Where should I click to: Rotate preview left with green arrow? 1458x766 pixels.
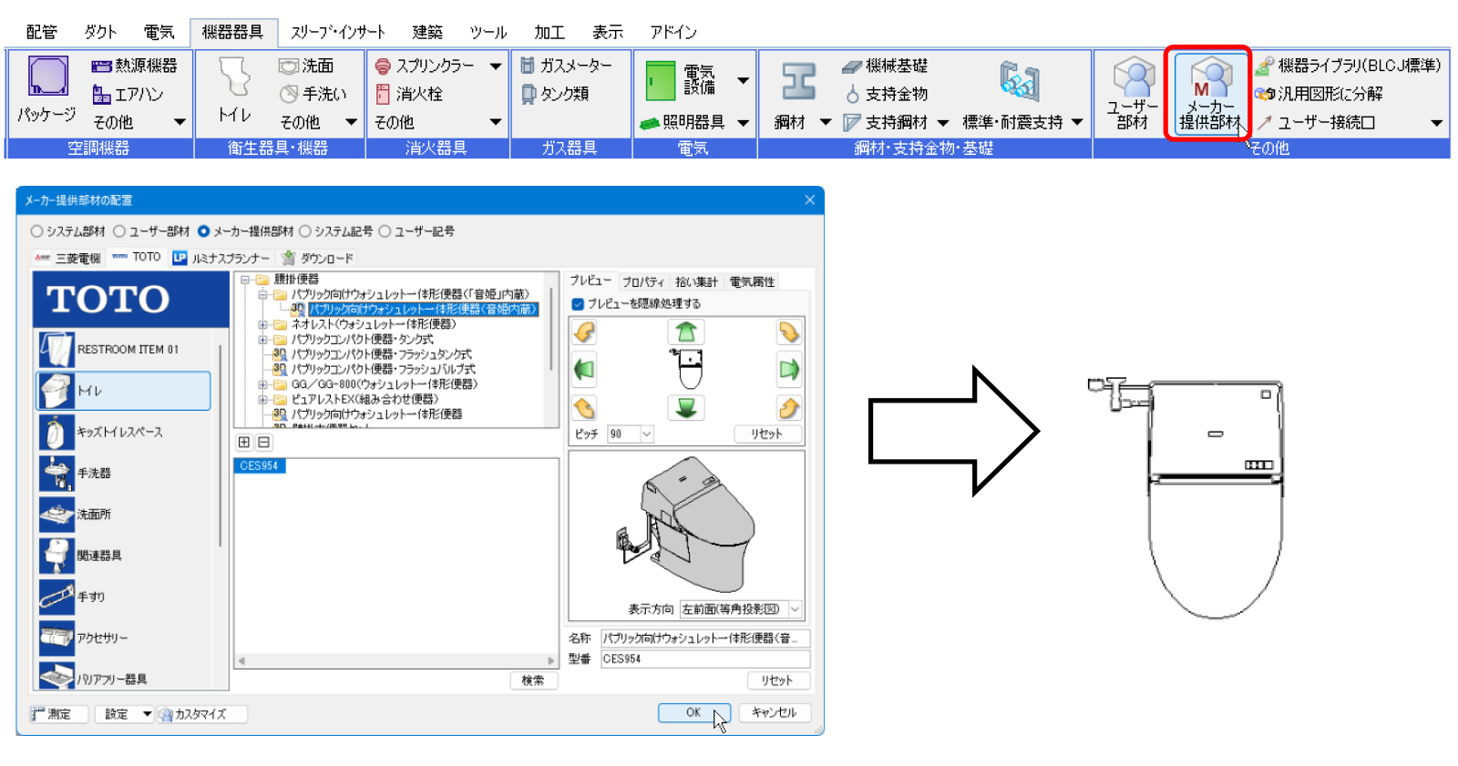coord(584,370)
